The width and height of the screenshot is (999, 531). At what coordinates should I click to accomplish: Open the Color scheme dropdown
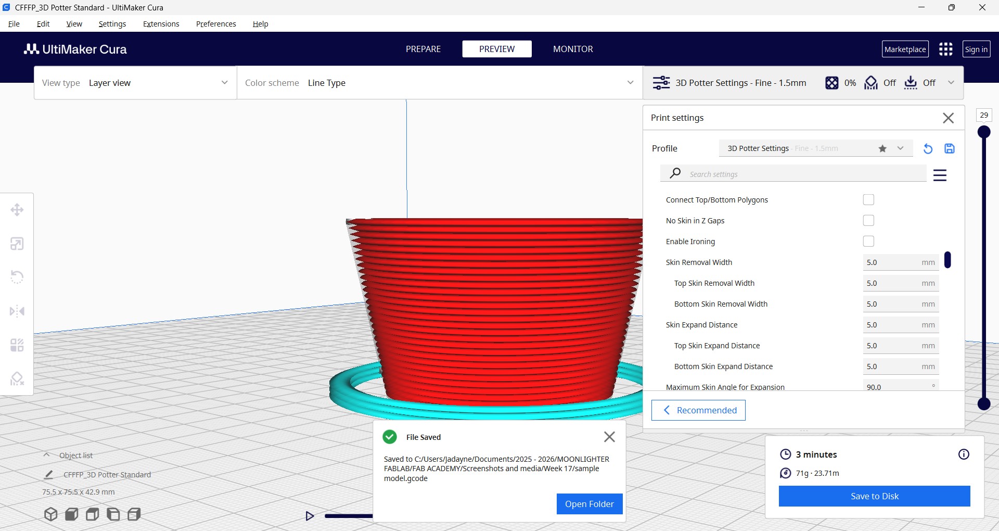440,83
